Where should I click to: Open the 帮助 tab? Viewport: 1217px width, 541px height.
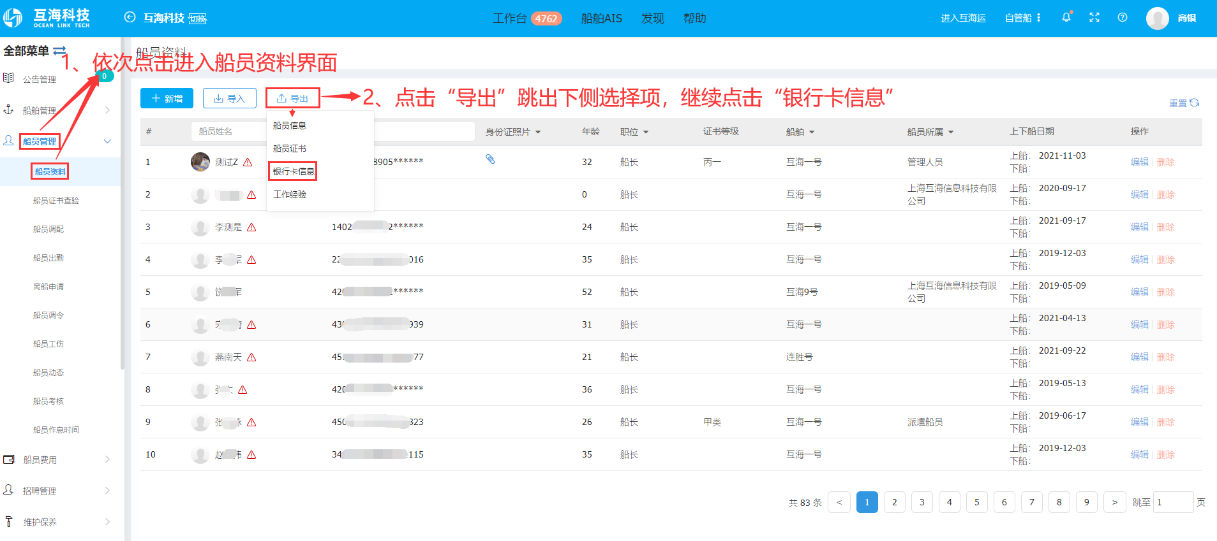point(694,18)
